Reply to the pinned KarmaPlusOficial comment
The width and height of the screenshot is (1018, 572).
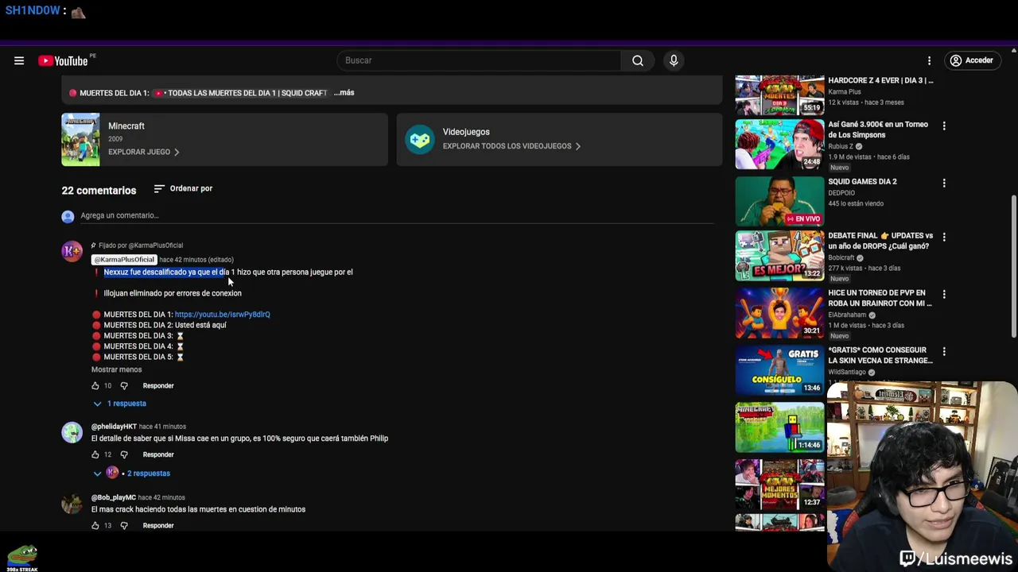click(158, 386)
